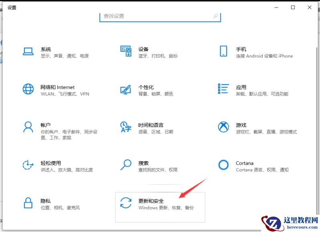
Task: Select the 时间和语言 heading
Action: pos(151,125)
